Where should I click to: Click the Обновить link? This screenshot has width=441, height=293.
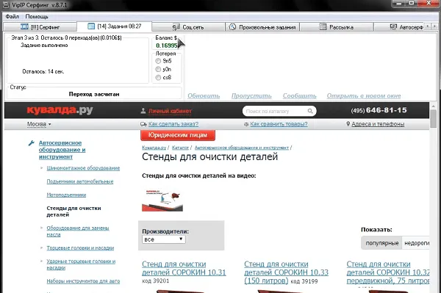(204, 95)
